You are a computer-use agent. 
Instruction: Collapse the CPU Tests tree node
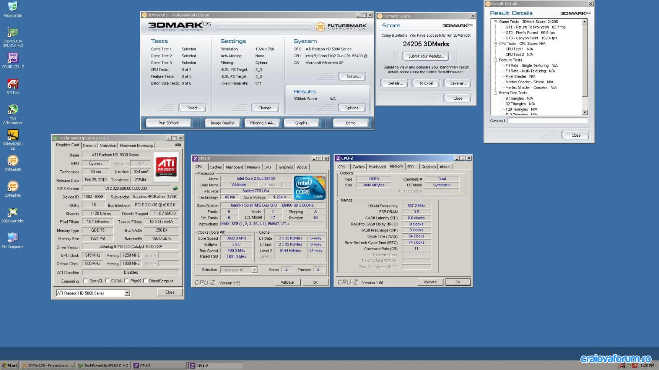495,44
